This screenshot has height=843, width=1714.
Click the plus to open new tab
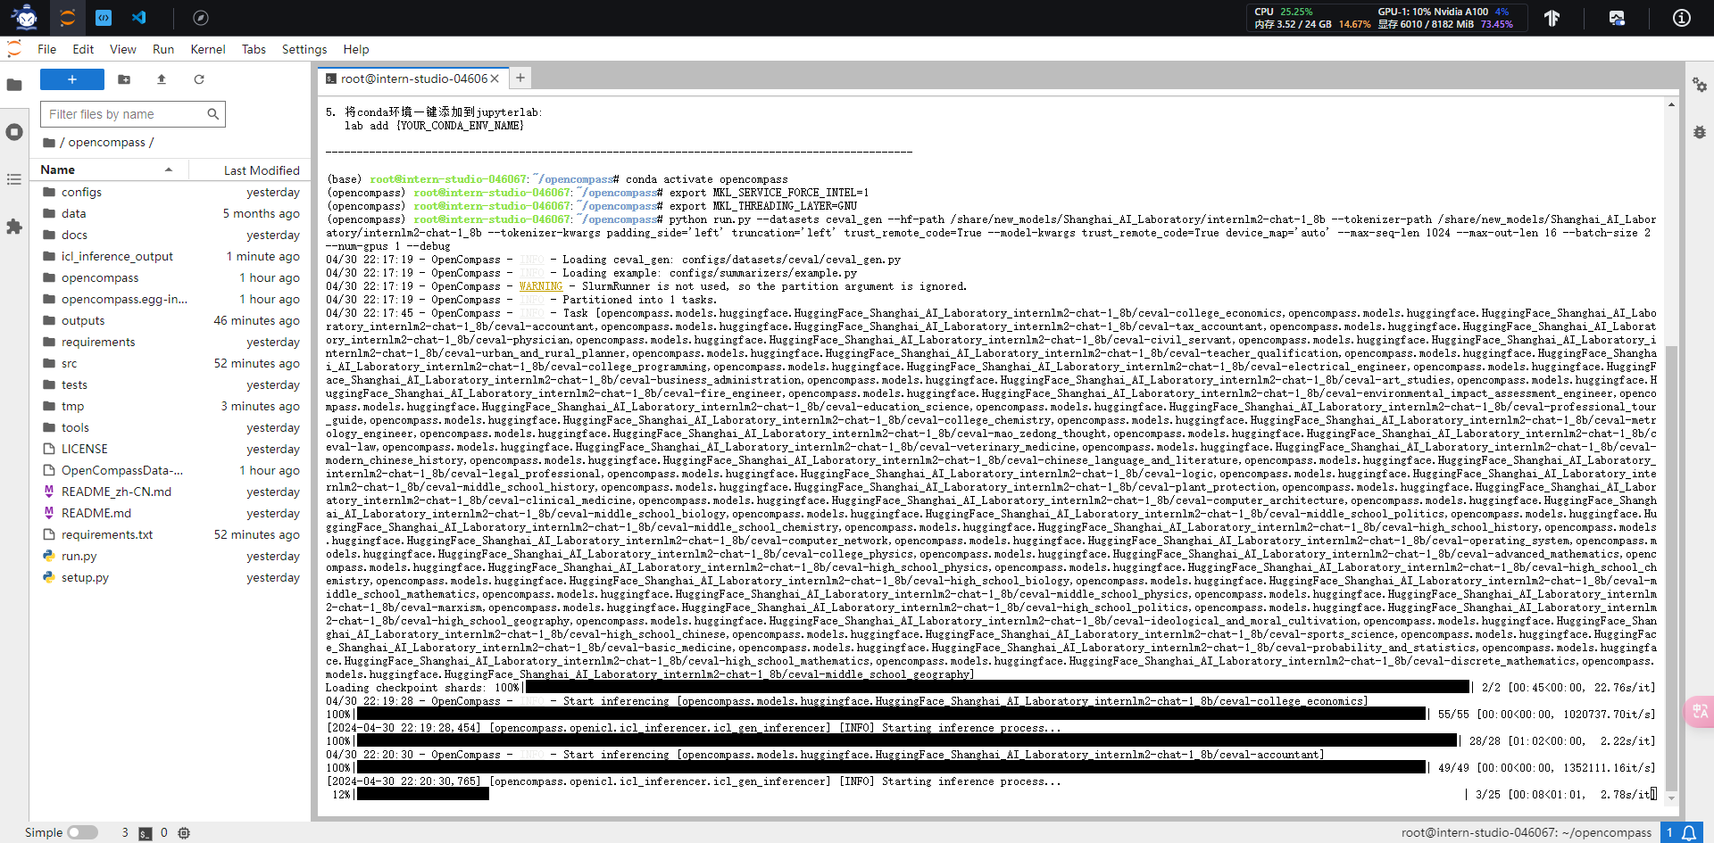(x=520, y=78)
